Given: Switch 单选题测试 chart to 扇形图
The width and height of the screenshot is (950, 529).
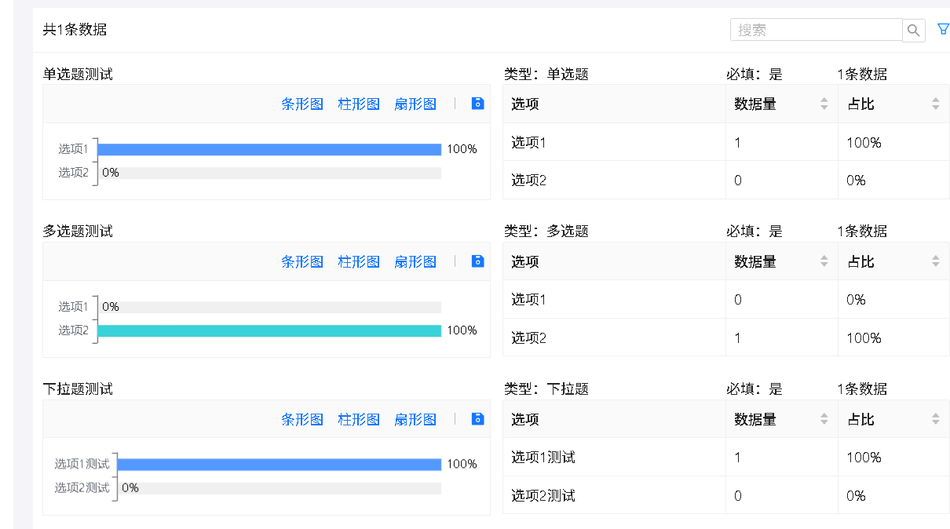Looking at the screenshot, I should coord(415,104).
